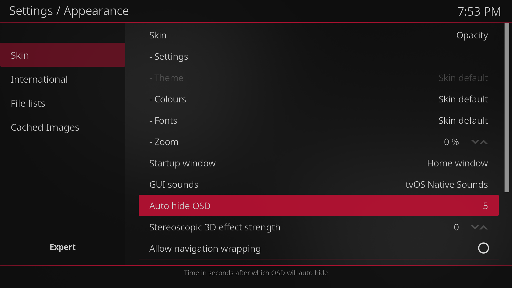Change GUI sounds from tvOS Native Sounds
512x288 pixels.
[x=318, y=185]
